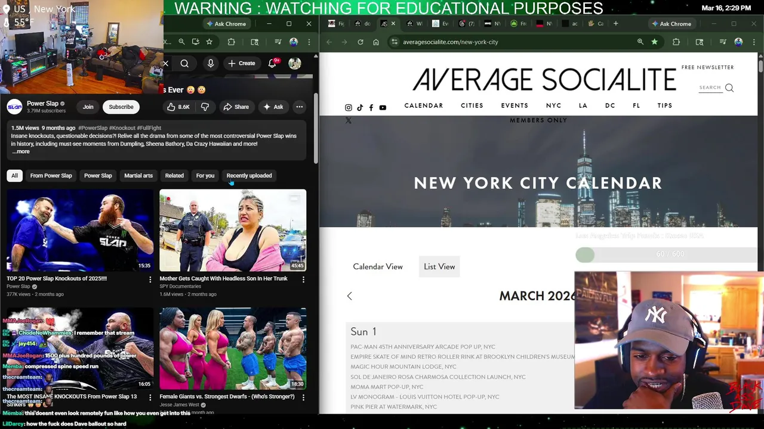Open Average Socialite YouTube icon
This screenshot has height=429, width=764.
(x=383, y=108)
